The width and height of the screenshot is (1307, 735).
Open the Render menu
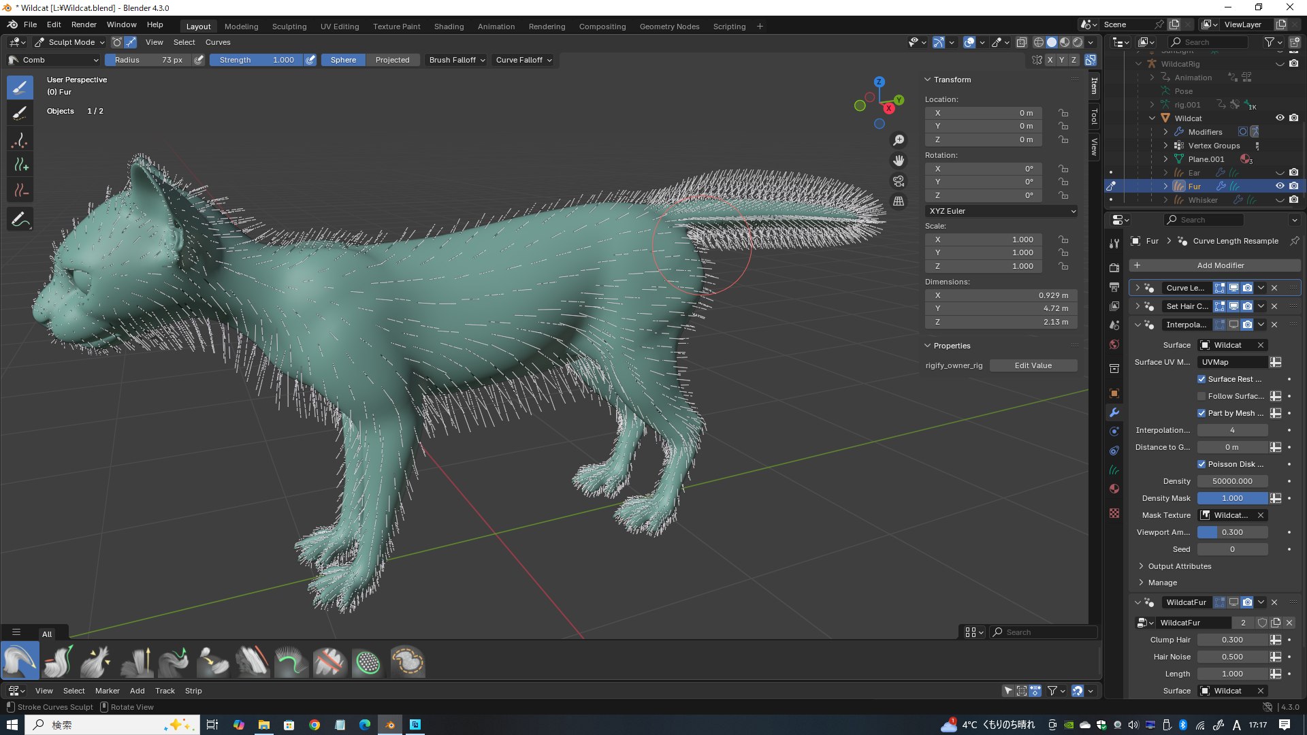[84, 24]
